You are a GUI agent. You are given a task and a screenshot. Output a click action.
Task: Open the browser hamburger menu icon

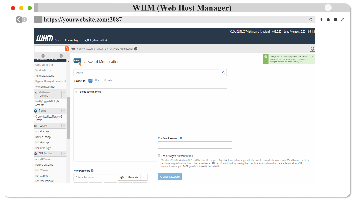click(x=335, y=20)
